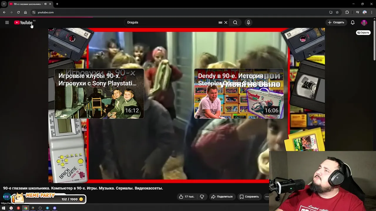Close the 90-е глазами школьника tab

[50, 4]
